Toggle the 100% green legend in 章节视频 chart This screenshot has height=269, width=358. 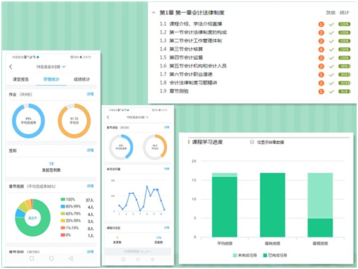click(68, 199)
